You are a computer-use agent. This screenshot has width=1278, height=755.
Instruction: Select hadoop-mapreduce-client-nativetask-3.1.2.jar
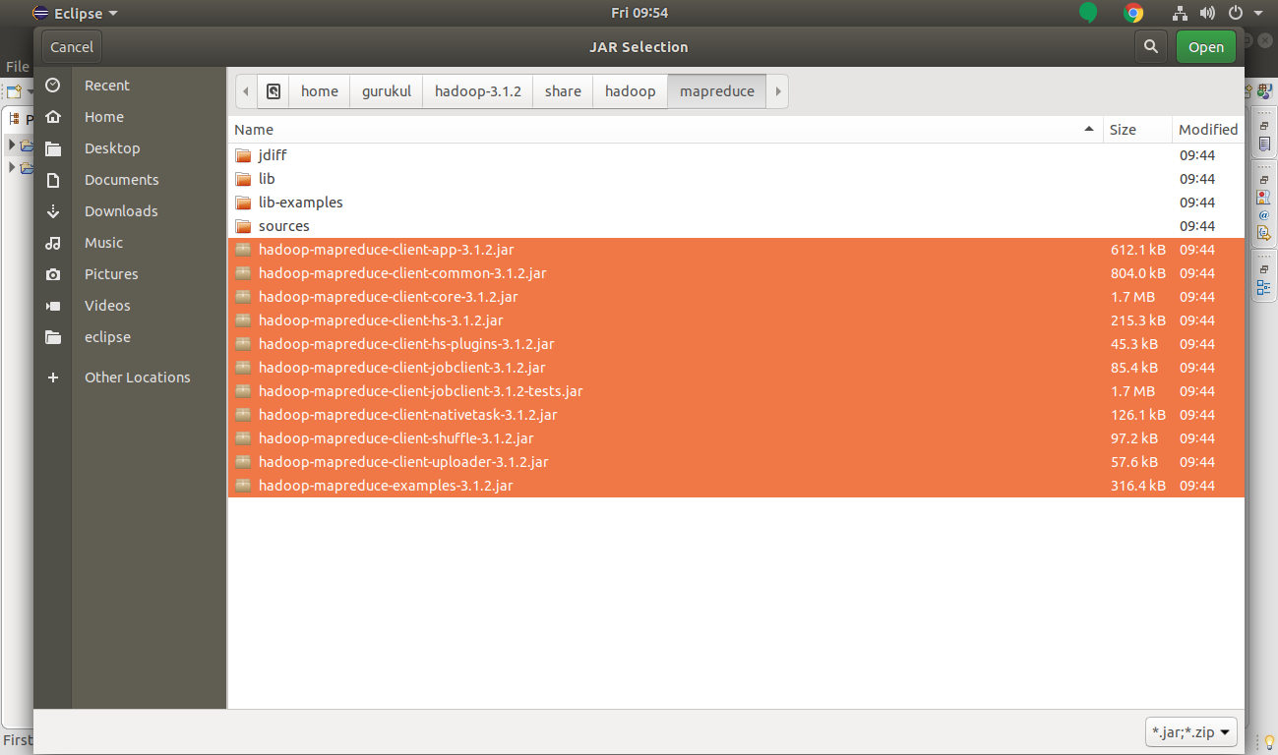[x=736, y=415]
